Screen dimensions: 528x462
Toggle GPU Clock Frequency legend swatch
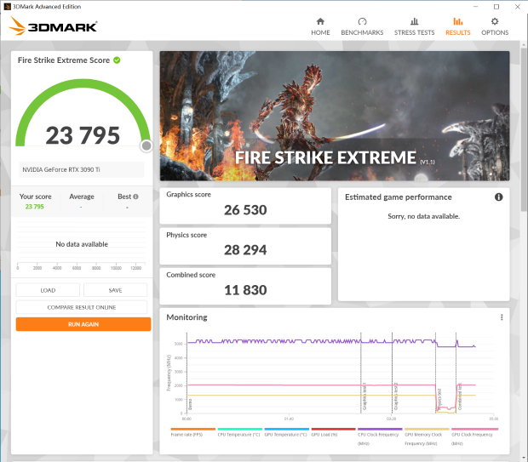click(x=474, y=429)
